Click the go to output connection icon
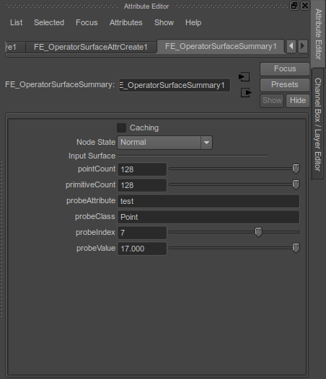This screenshot has height=379, width=326. (246, 92)
